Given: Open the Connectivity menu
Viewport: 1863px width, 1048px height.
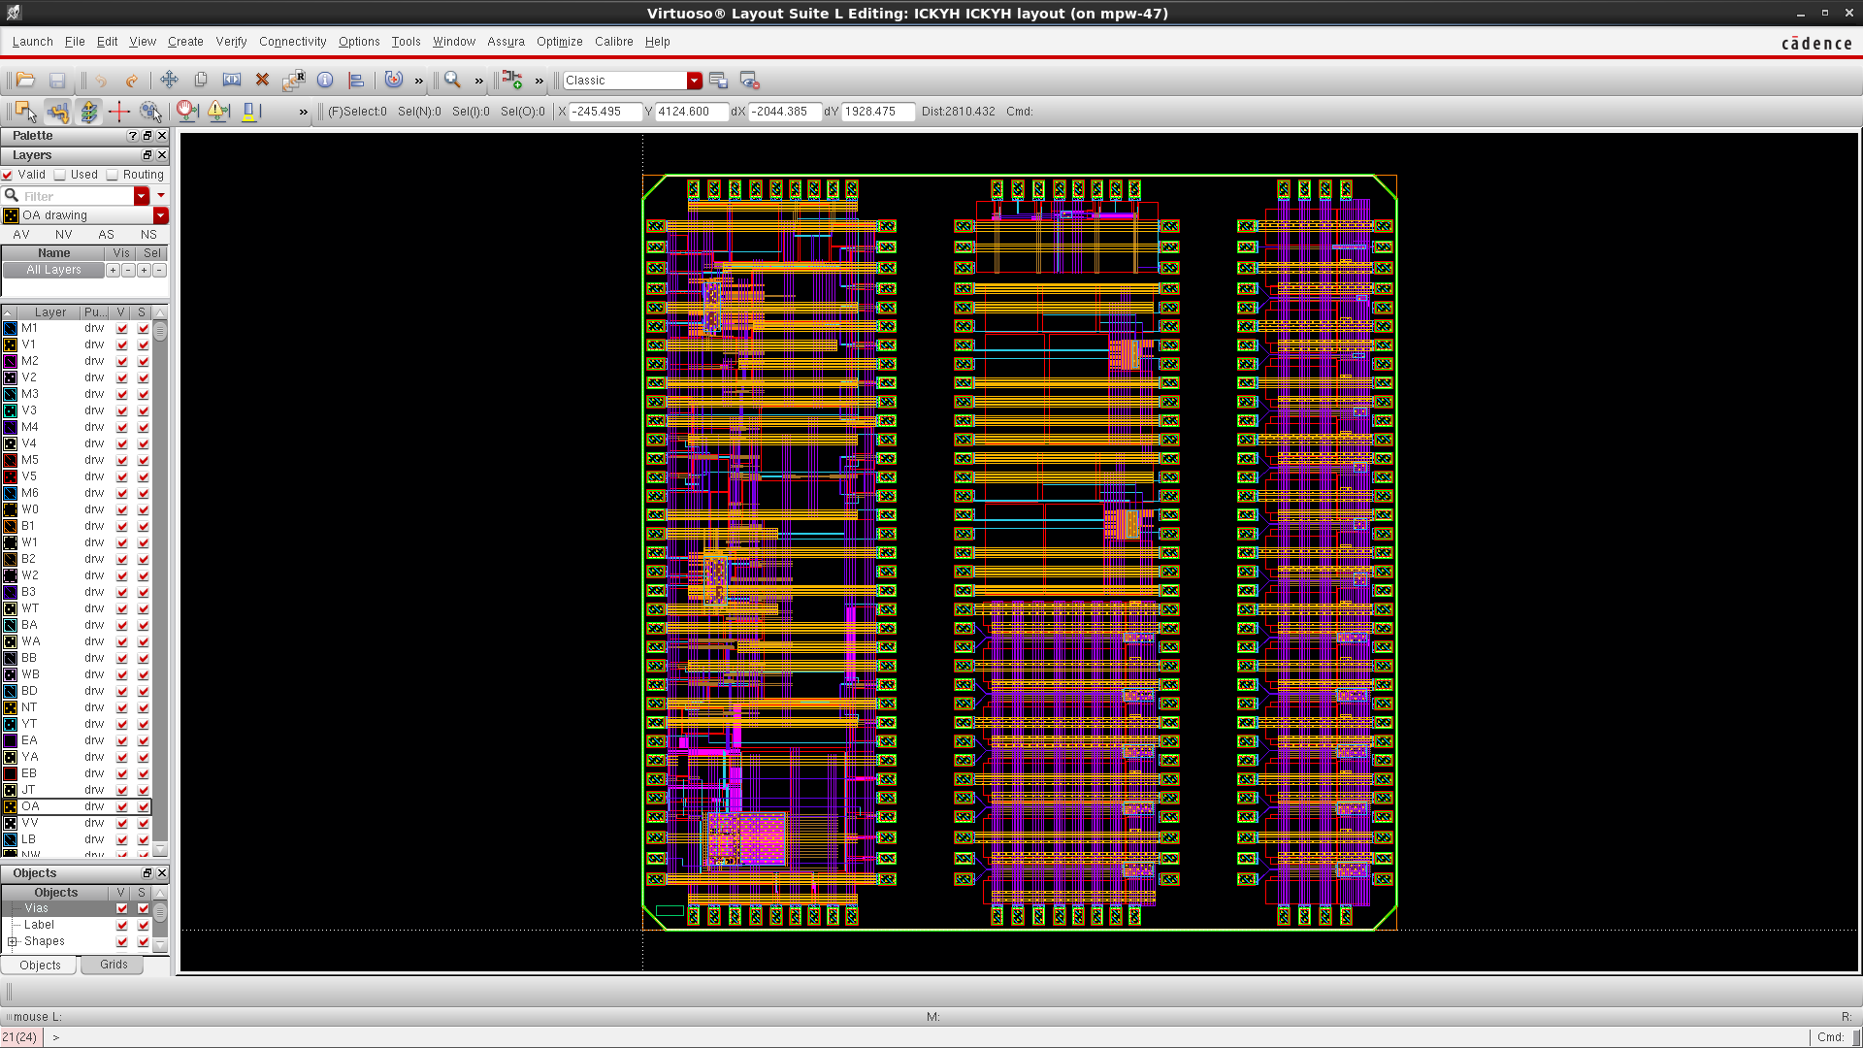Looking at the screenshot, I should pyautogui.click(x=292, y=42).
